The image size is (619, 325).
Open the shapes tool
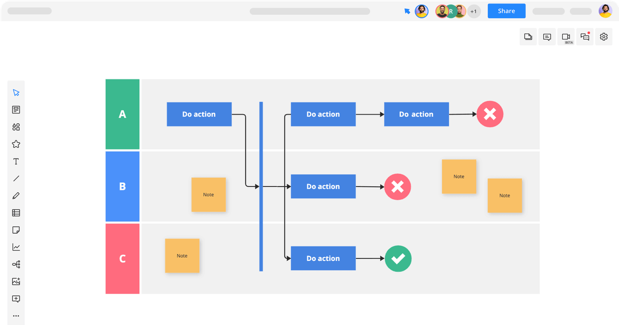click(x=16, y=127)
